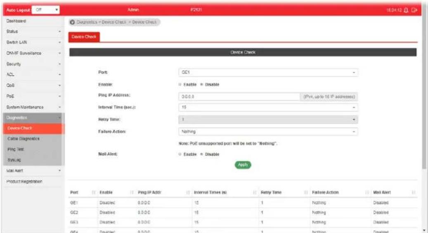This screenshot has width=428, height=233.
Task: Click Disabled mail alert in GE1 row
Action: pyautogui.click(x=381, y=203)
